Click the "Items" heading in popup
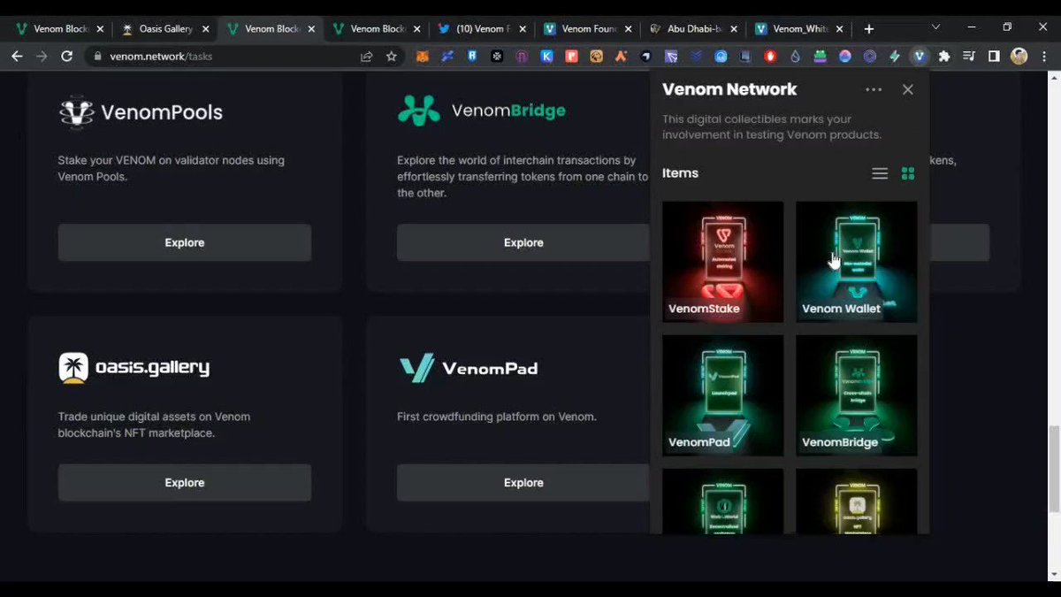This screenshot has height=597, width=1061. pyautogui.click(x=680, y=173)
